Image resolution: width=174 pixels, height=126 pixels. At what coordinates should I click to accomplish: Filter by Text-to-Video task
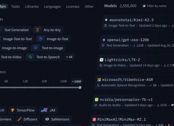click(12, 57)
